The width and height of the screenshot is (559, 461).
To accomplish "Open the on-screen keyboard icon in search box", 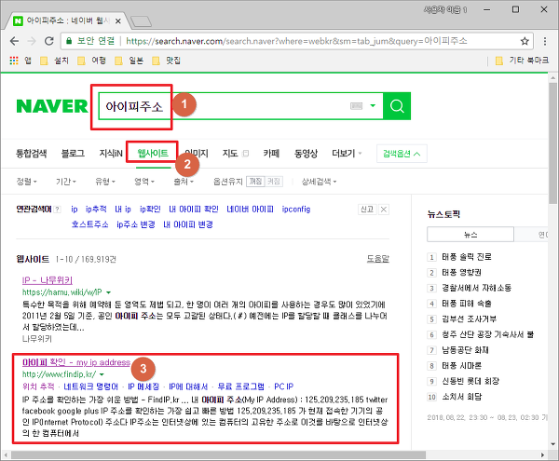I will (x=356, y=106).
